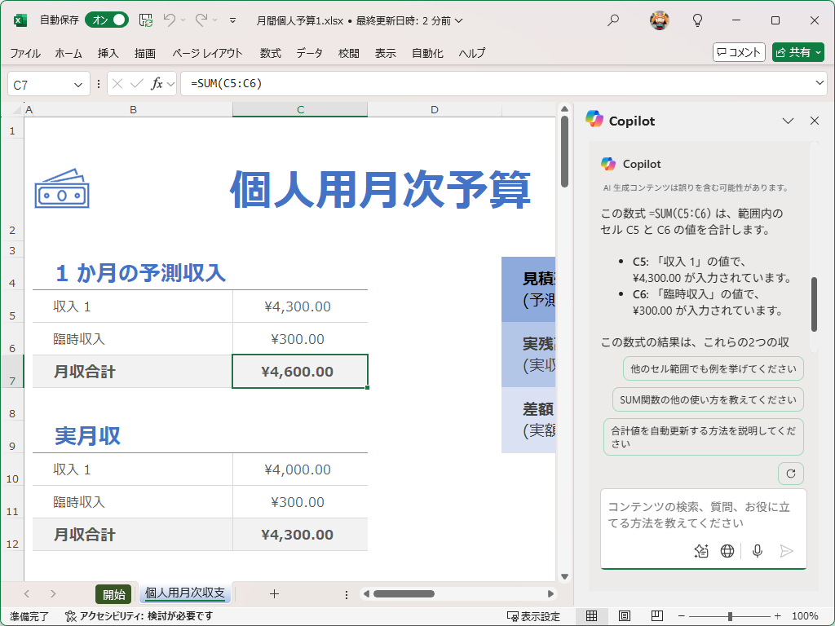Open the Copilot prompt library icon
835x626 pixels.
click(701, 551)
